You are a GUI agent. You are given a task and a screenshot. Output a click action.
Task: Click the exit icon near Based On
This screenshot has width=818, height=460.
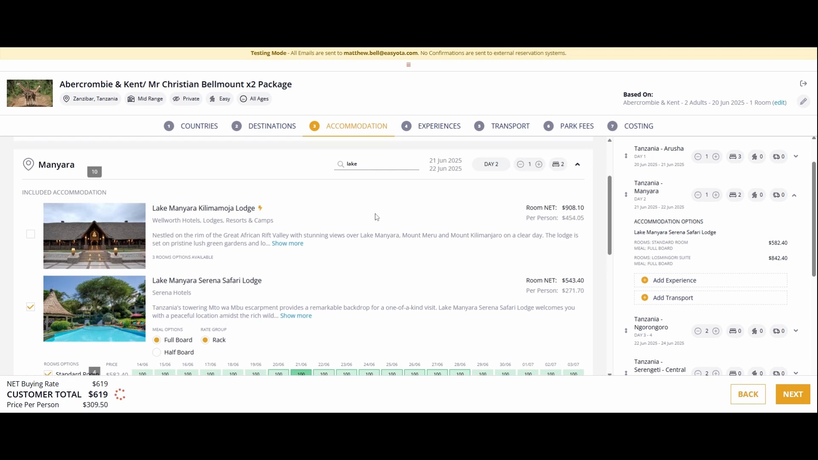[x=804, y=83]
